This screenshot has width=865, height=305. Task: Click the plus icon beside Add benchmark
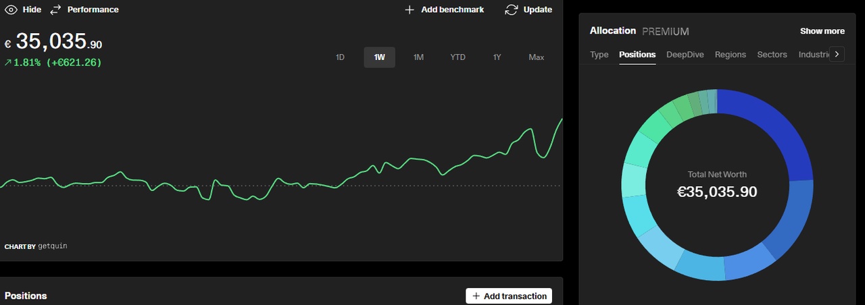[x=409, y=9]
